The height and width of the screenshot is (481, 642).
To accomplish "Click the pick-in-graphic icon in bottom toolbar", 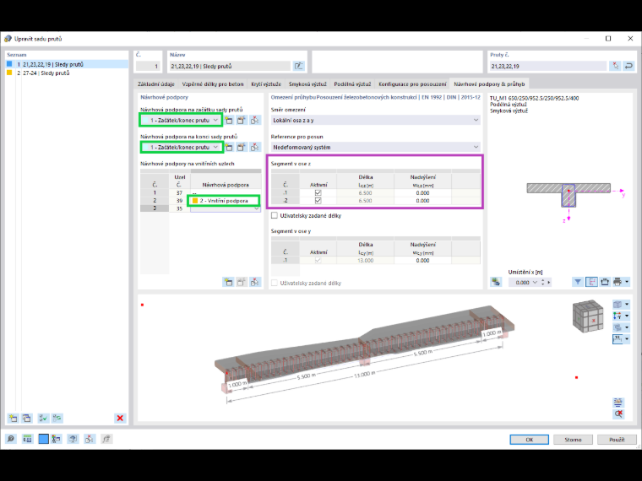I will (x=90, y=439).
